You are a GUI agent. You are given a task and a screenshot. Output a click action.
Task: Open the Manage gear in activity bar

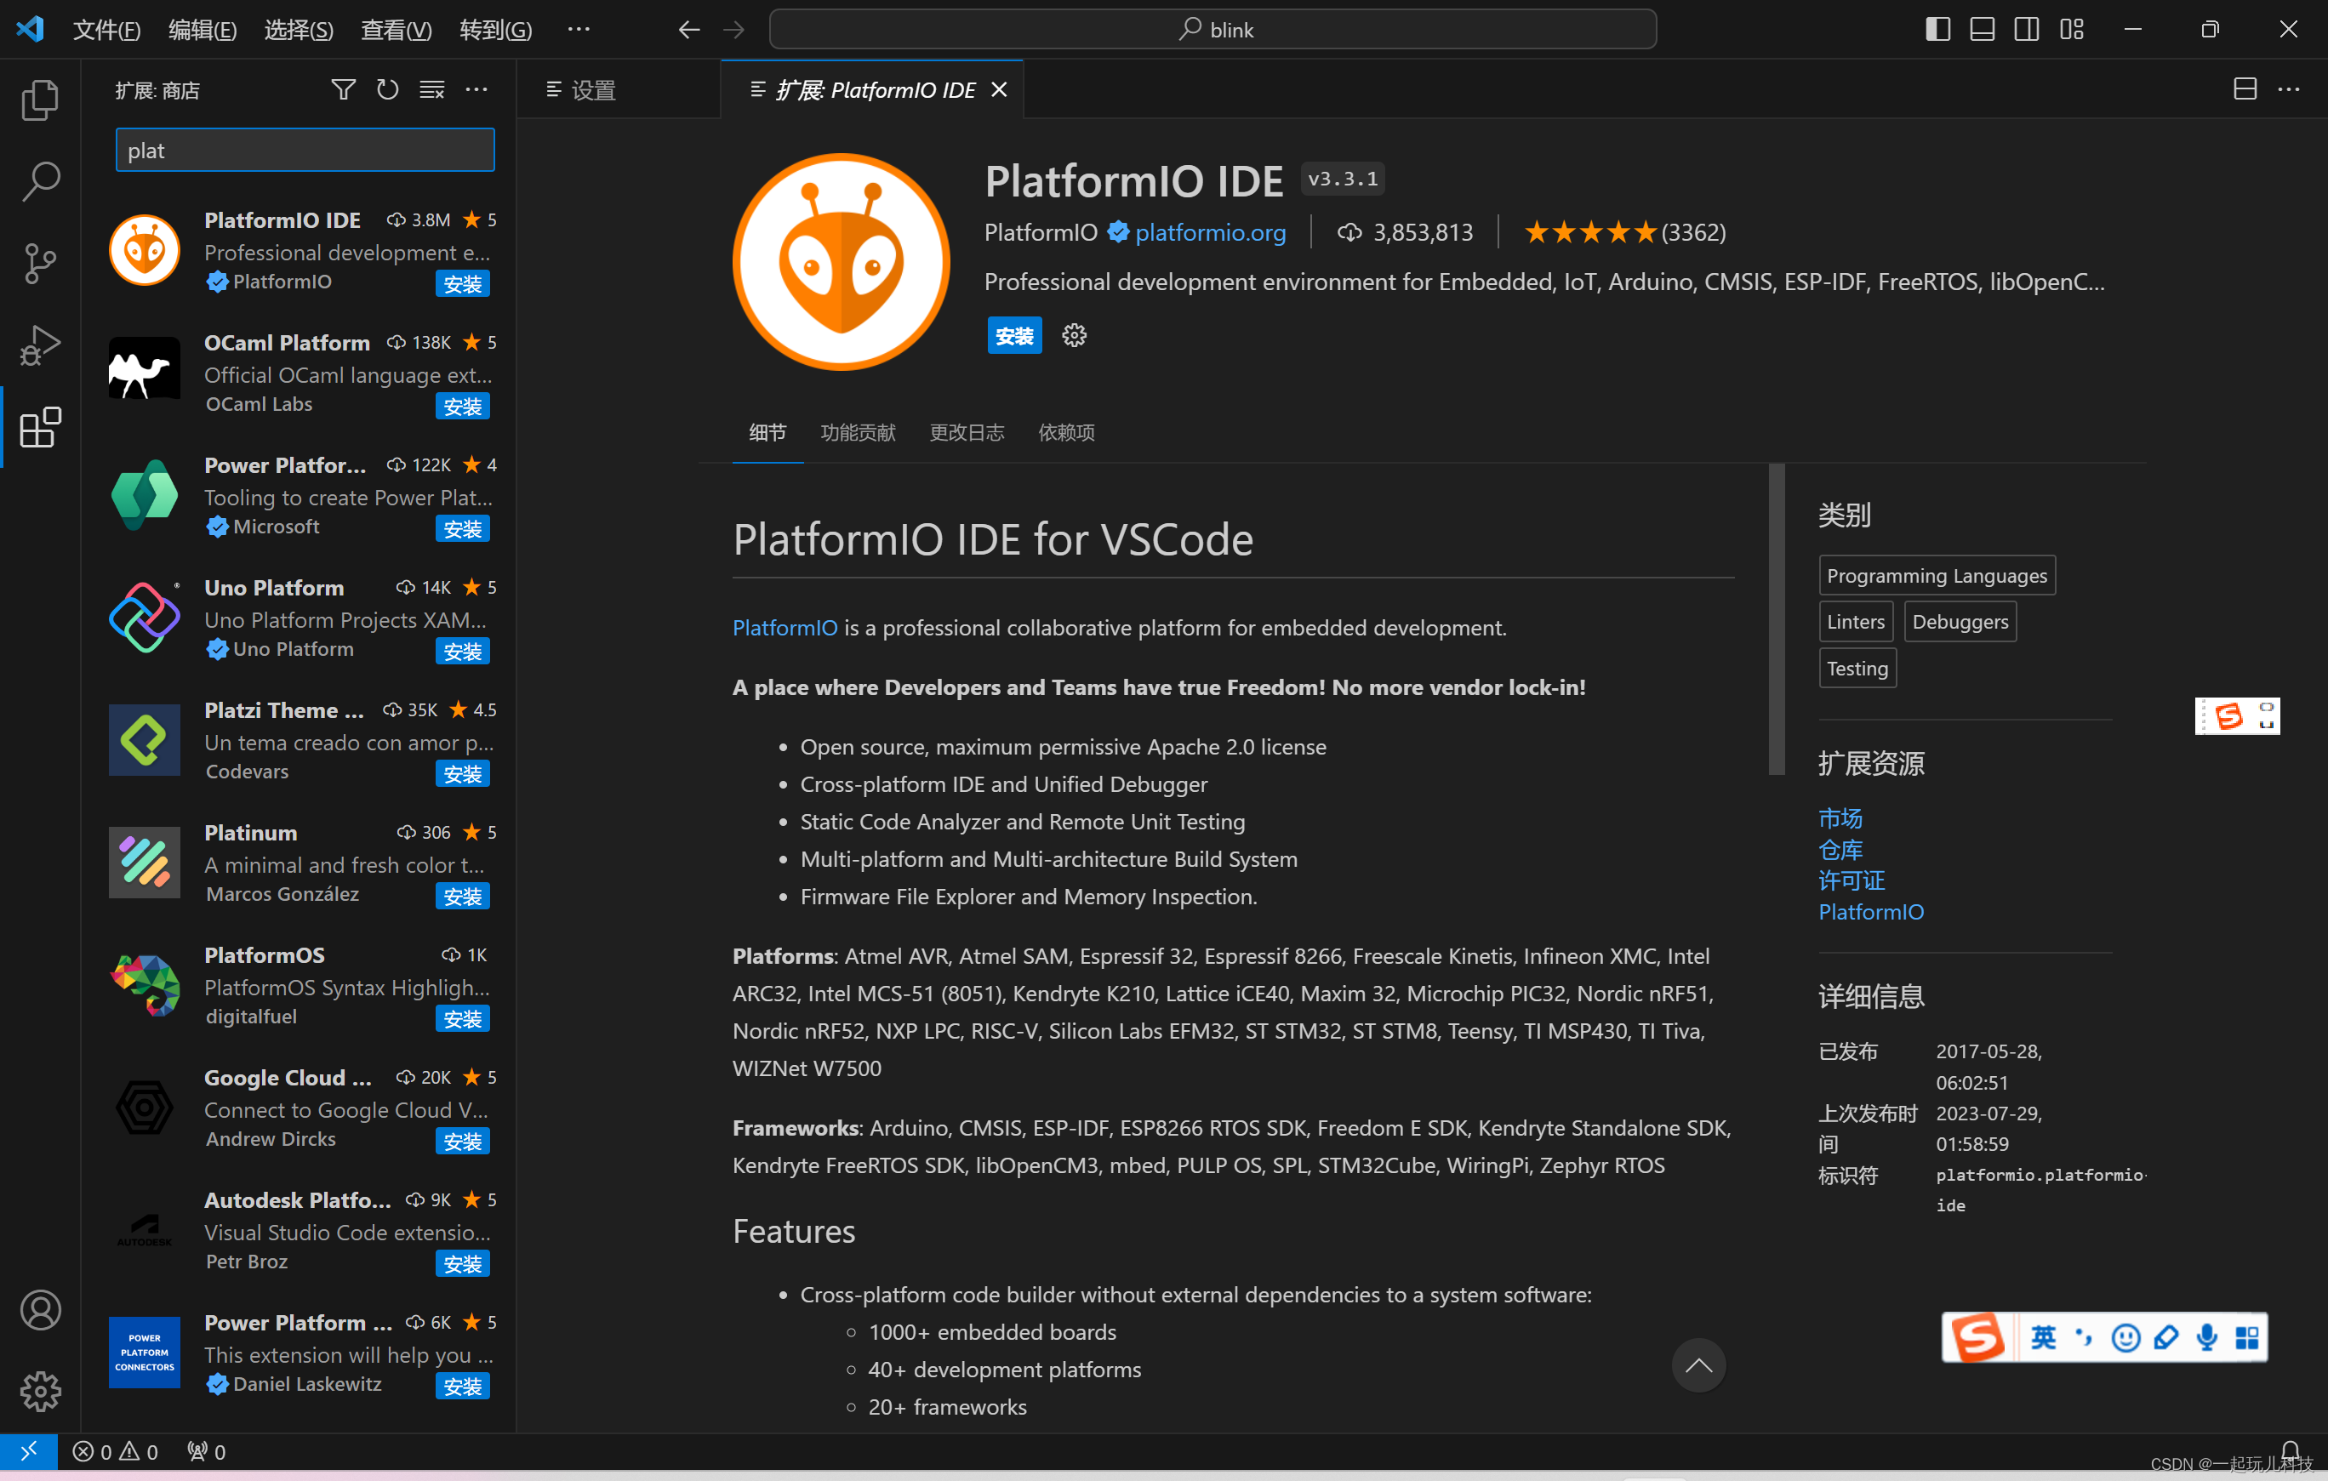pos(40,1391)
